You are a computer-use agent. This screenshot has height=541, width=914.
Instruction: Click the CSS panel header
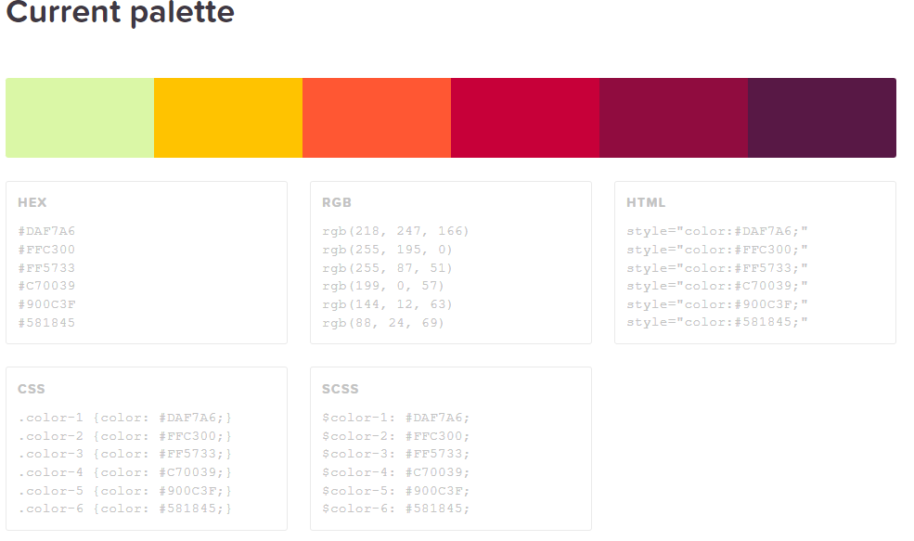click(x=30, y=389)
